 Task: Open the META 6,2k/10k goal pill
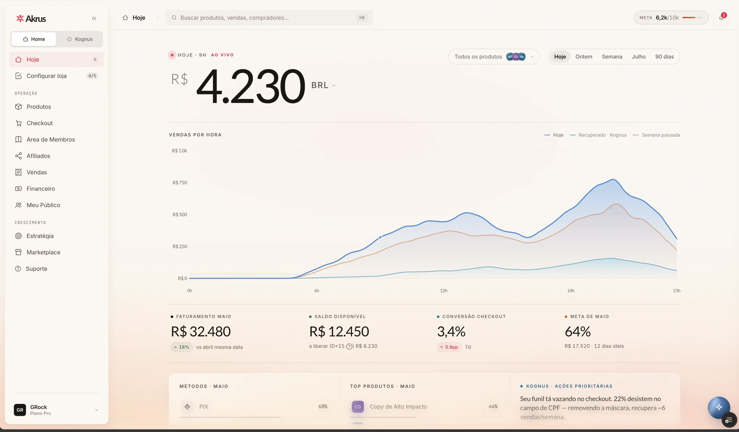coord(671,18)
